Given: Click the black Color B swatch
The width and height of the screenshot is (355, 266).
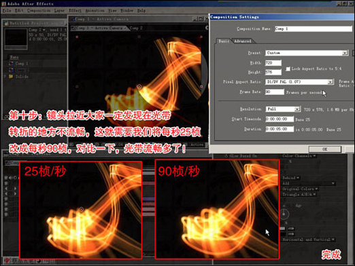Looking at the screenshot, I should click(x=282, y=233).
